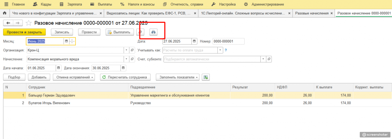Click the attached files paperclip icon
Screen dimensions: 392x139
(x=140, y=32)
